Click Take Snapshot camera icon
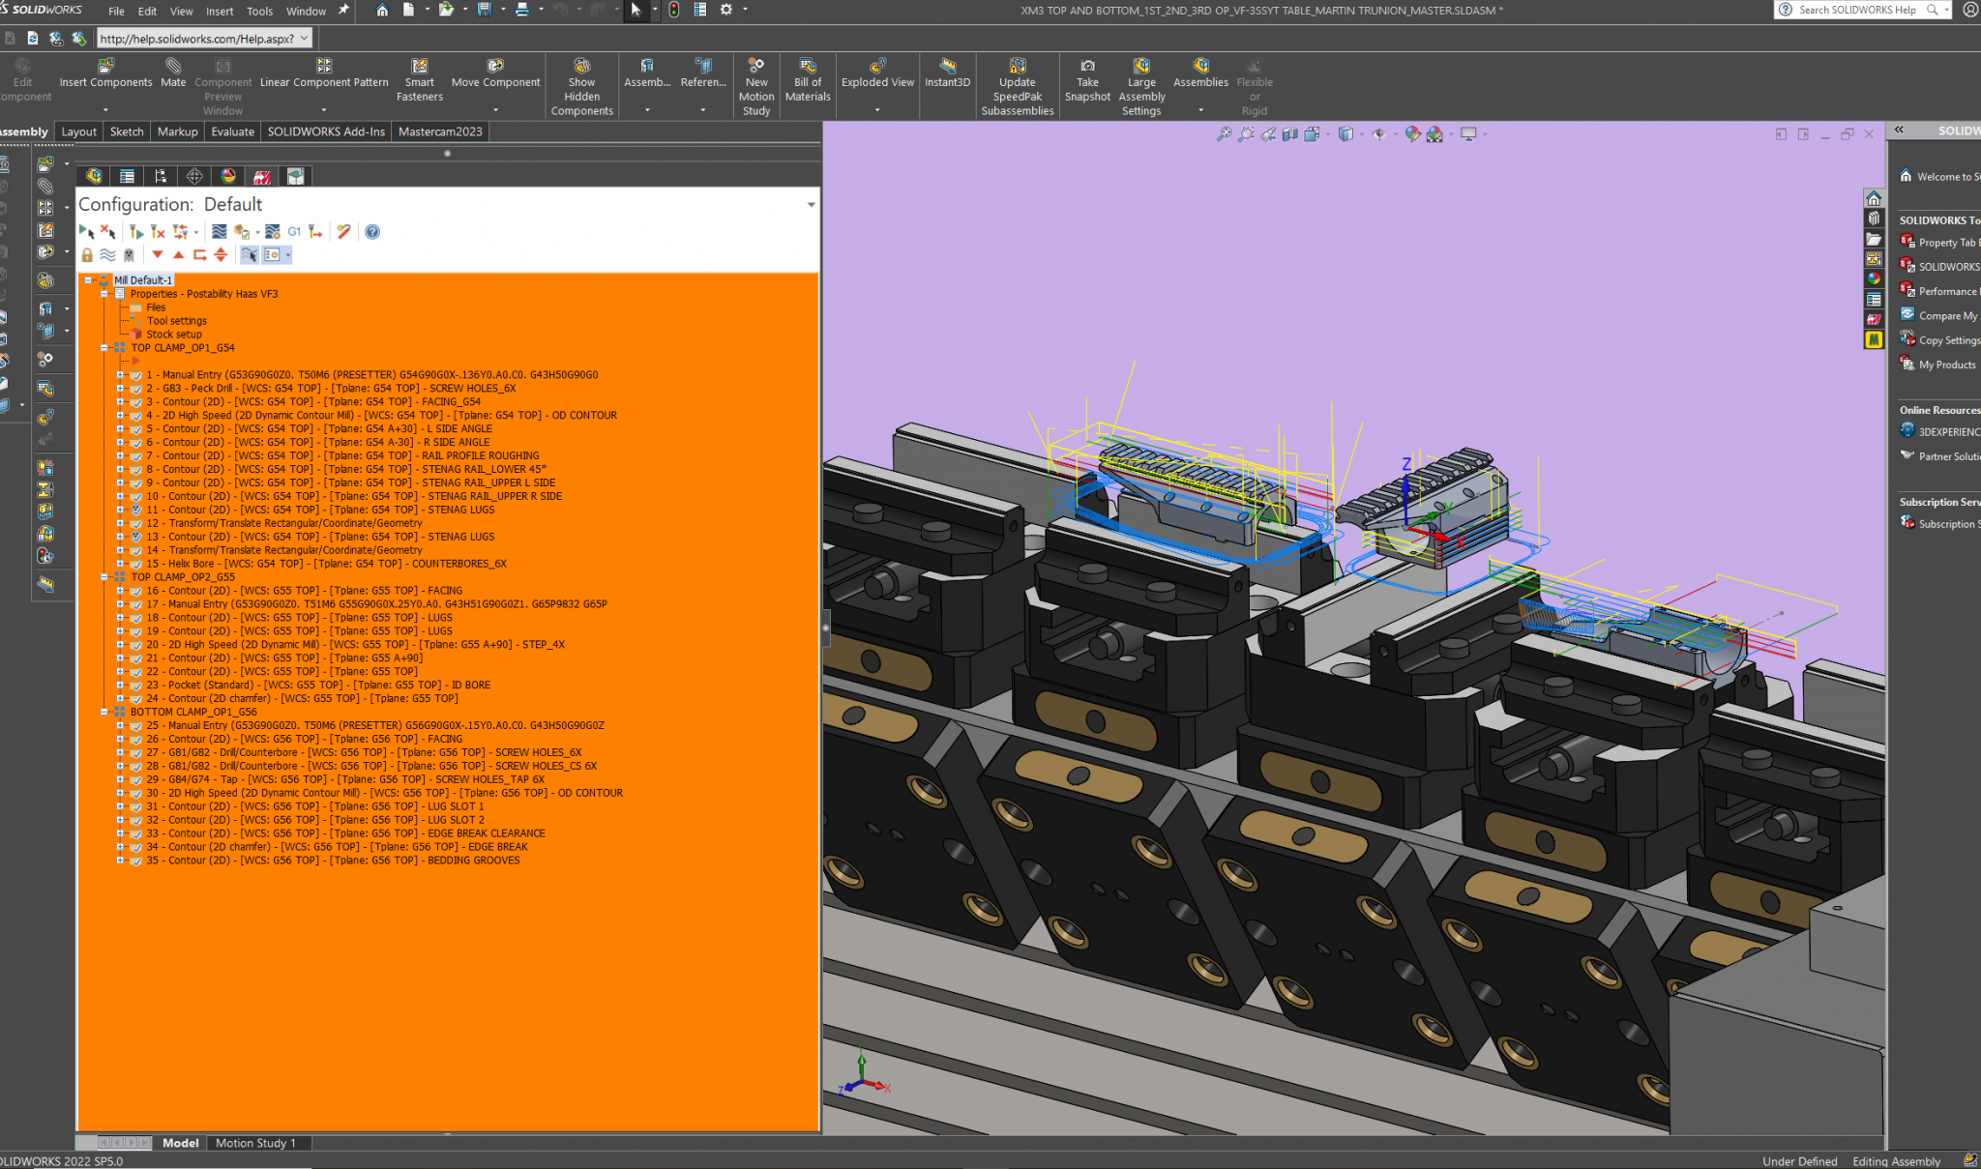This screenshot has height=1169, width=1981. click(x=1087, y=67)
